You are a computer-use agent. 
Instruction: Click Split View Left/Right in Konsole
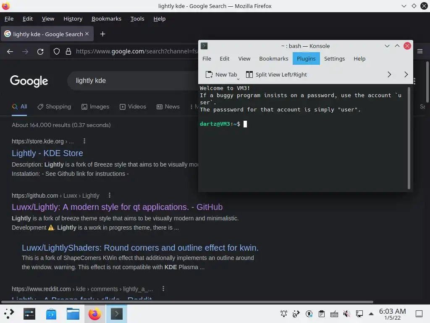[276, 74]
